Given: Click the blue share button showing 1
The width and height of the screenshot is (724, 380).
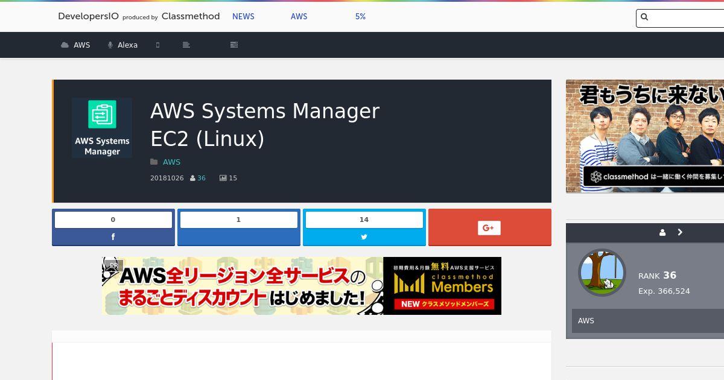Looking at the screenshot, I should pos(238,227).
